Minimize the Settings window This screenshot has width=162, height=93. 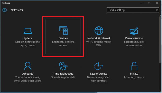(x=141, y=3)
